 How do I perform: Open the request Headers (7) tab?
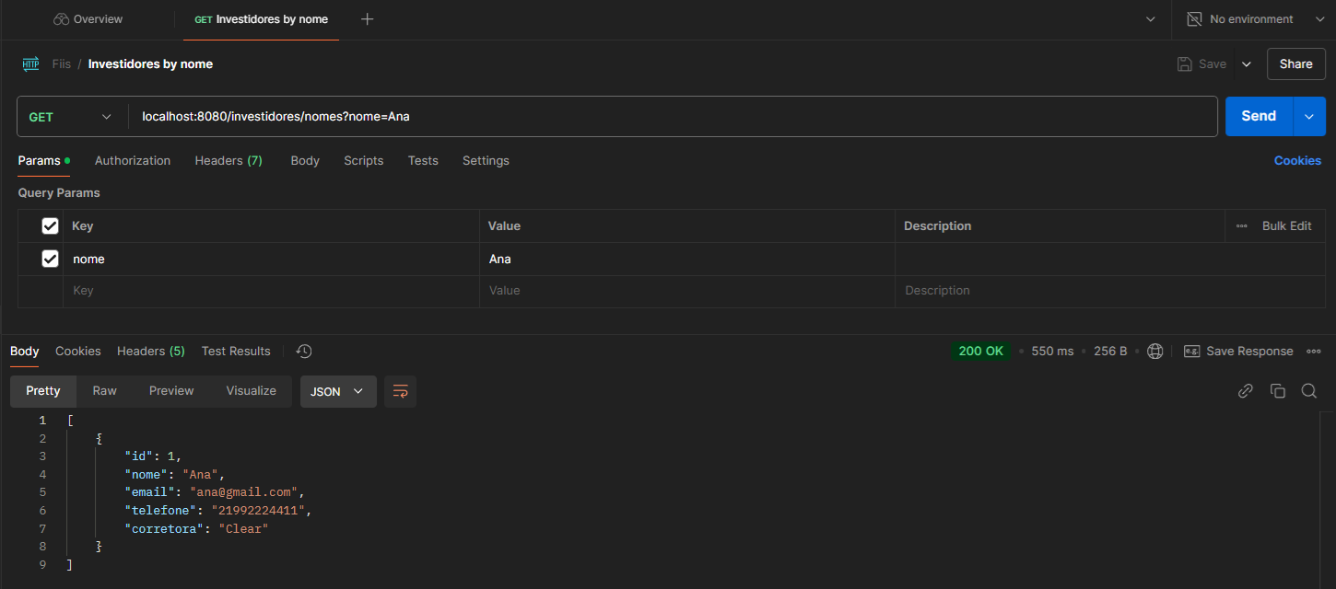[x=229, y=160]
